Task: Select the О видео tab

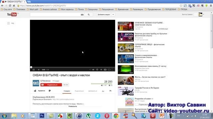Action: 67,91
